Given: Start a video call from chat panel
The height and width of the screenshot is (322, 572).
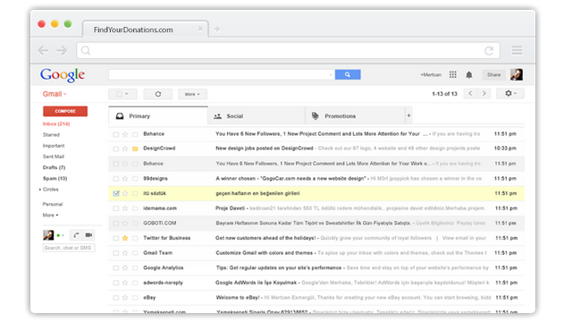Looking at the screenshot, I should (88, 235).
